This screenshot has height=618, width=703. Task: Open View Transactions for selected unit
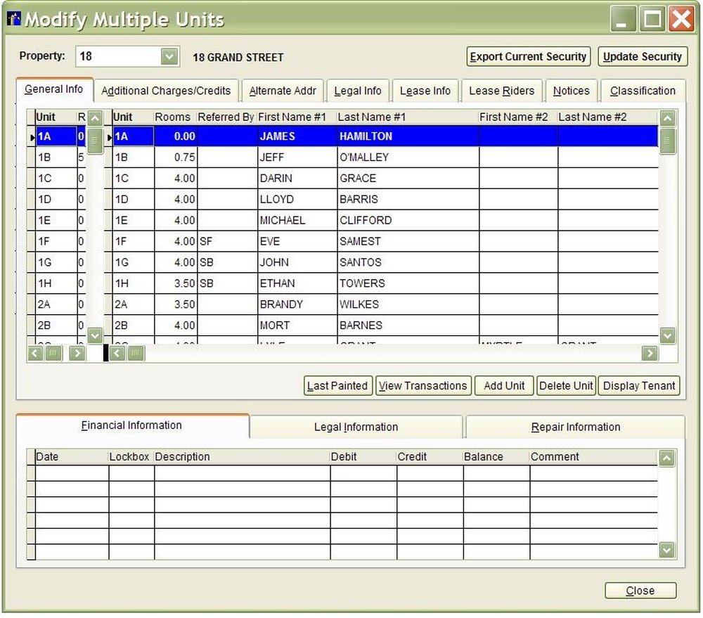[x=423, y=385]
